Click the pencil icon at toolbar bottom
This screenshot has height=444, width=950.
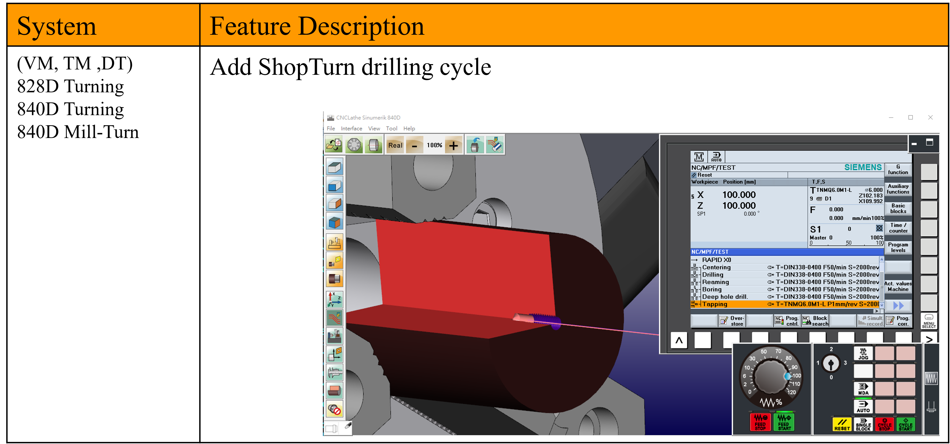pos(348,426)
